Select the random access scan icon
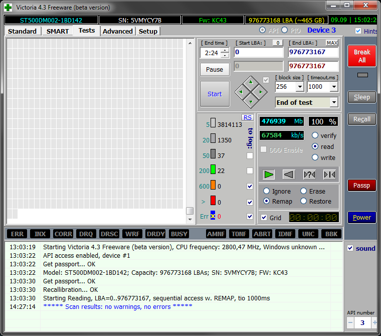 [x=309, y=175]
